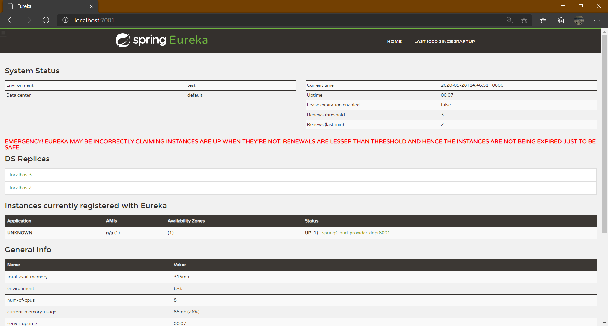Click the Status column header

[312, 221]
